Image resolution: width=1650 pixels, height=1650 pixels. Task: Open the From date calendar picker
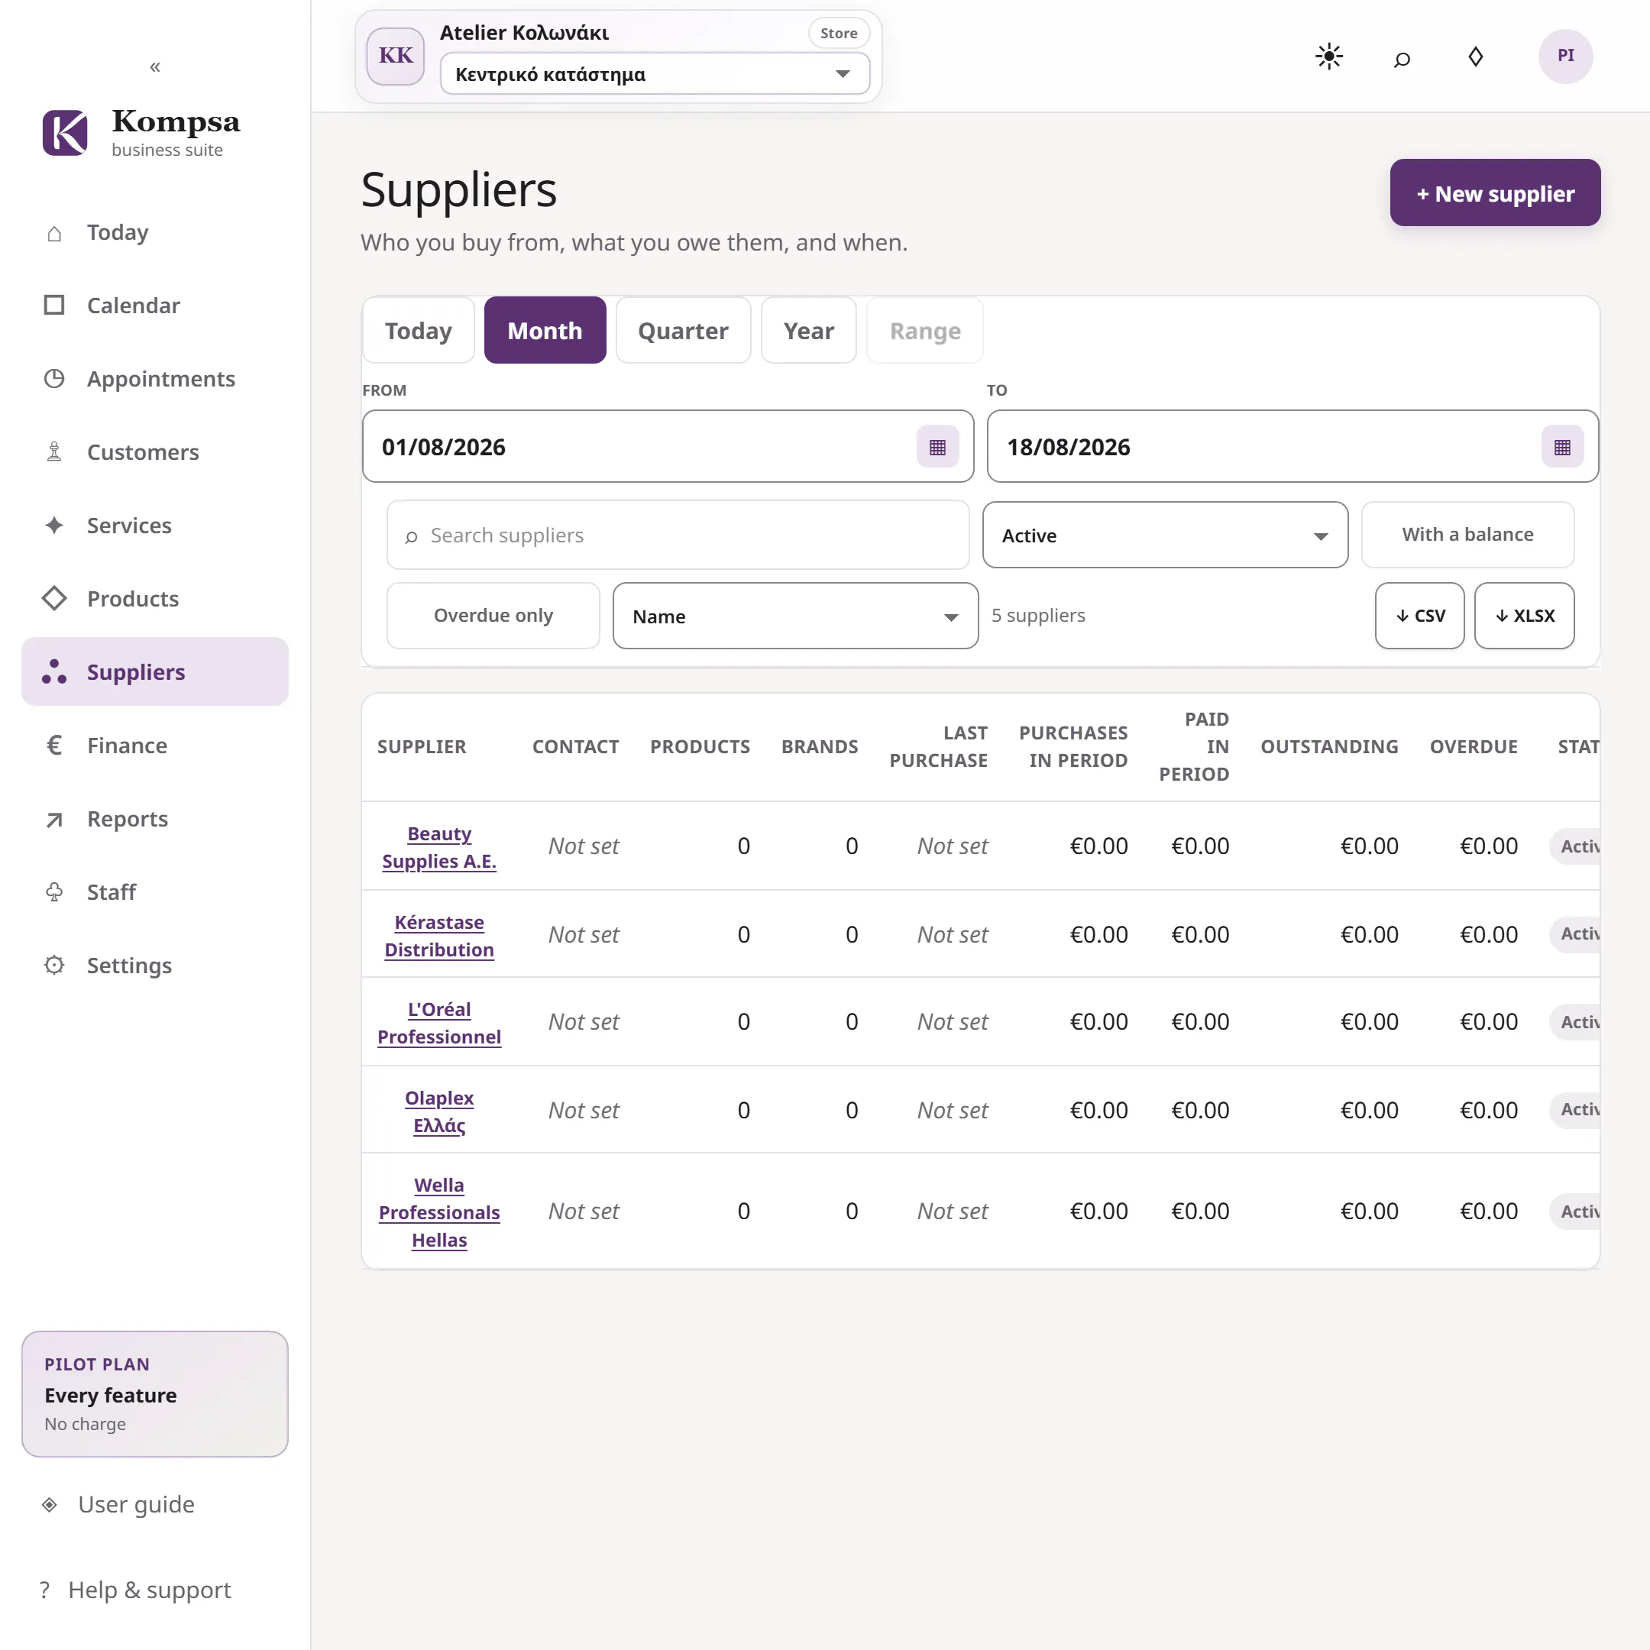937,448
